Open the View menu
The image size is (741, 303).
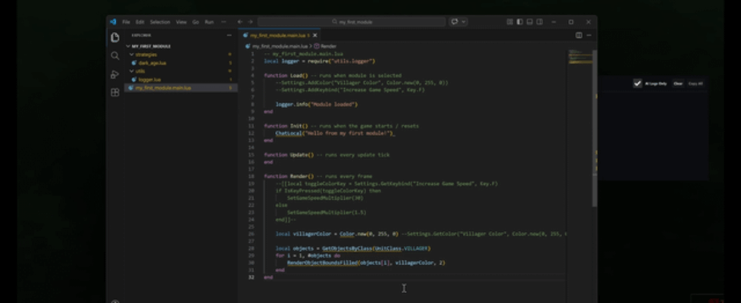181,22
